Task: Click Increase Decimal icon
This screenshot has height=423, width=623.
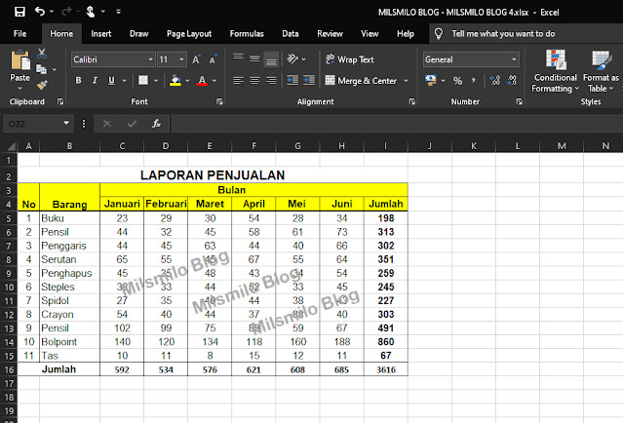Action: click(495, 81)
